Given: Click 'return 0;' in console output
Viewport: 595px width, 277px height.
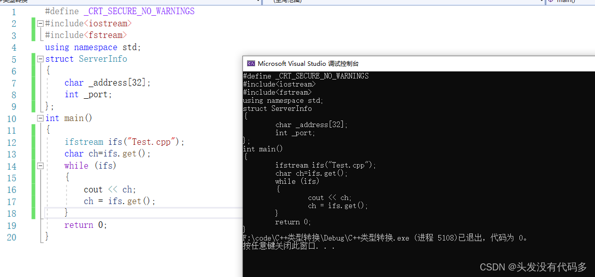Looking at the screenshot, I should pyautogui.click(x=293, y=222).
